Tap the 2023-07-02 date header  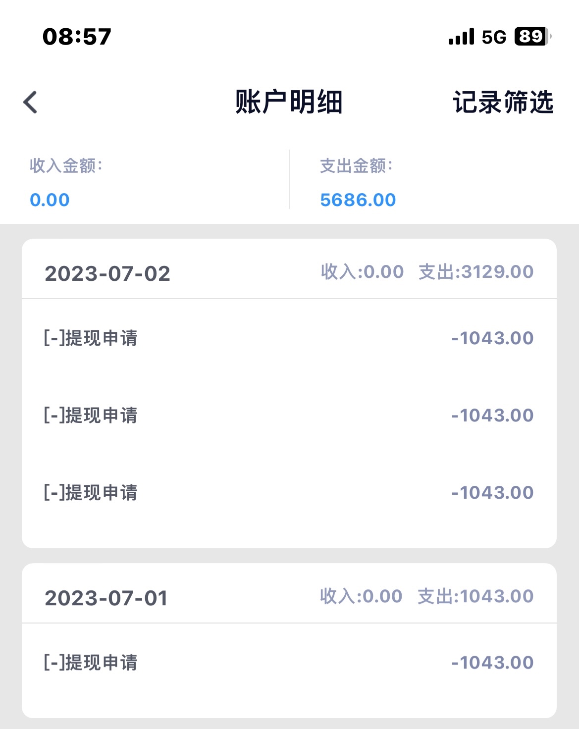coord(107,274)
